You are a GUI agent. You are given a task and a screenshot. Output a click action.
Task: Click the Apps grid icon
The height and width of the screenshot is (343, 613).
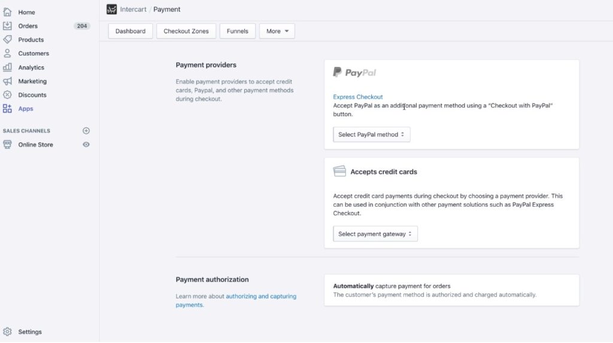coord(7,109)
